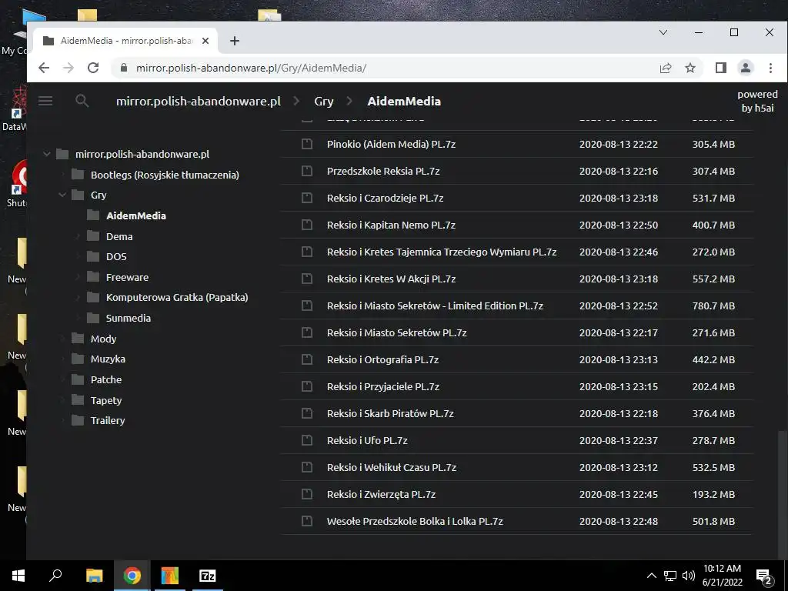Click file icon of Pinokio (Aidem Media) PL.7z

click(x=306, y=144)
